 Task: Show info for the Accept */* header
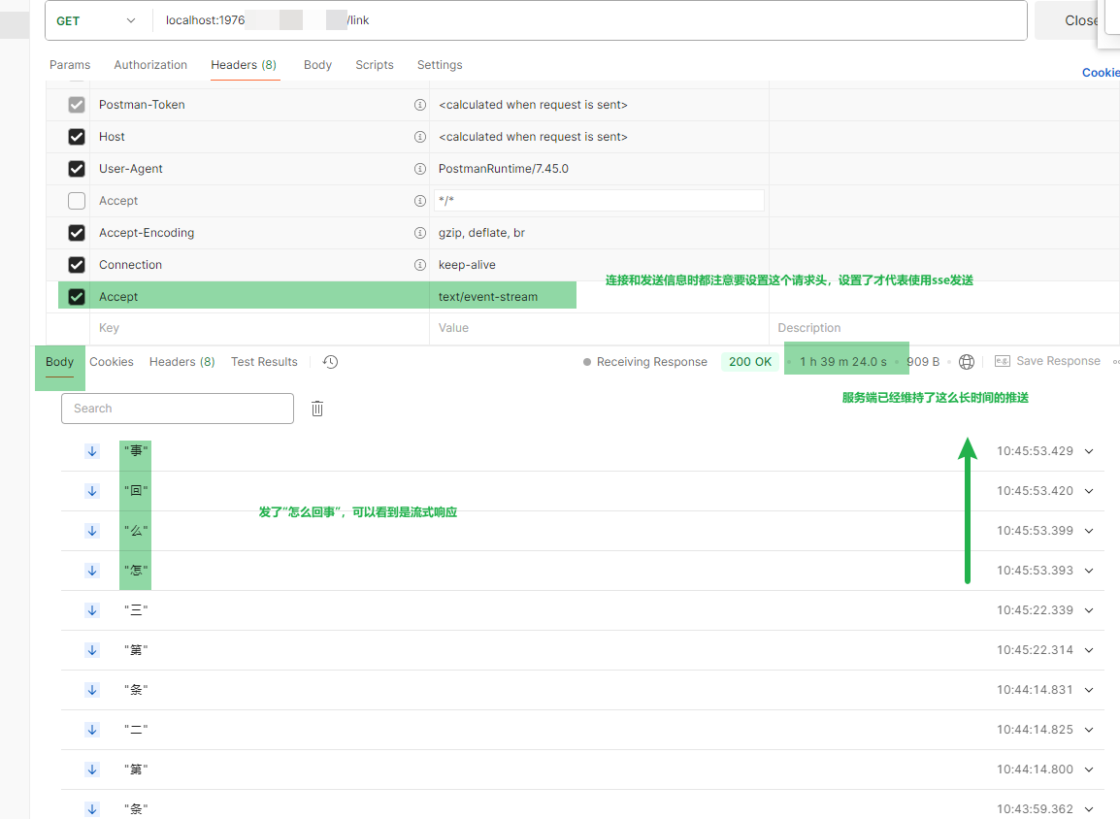tap(420, 201)
